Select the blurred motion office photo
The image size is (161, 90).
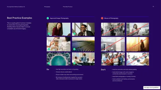(83, 59)
